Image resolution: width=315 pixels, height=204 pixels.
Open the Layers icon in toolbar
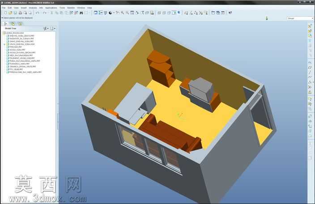[x=147, y=13]
